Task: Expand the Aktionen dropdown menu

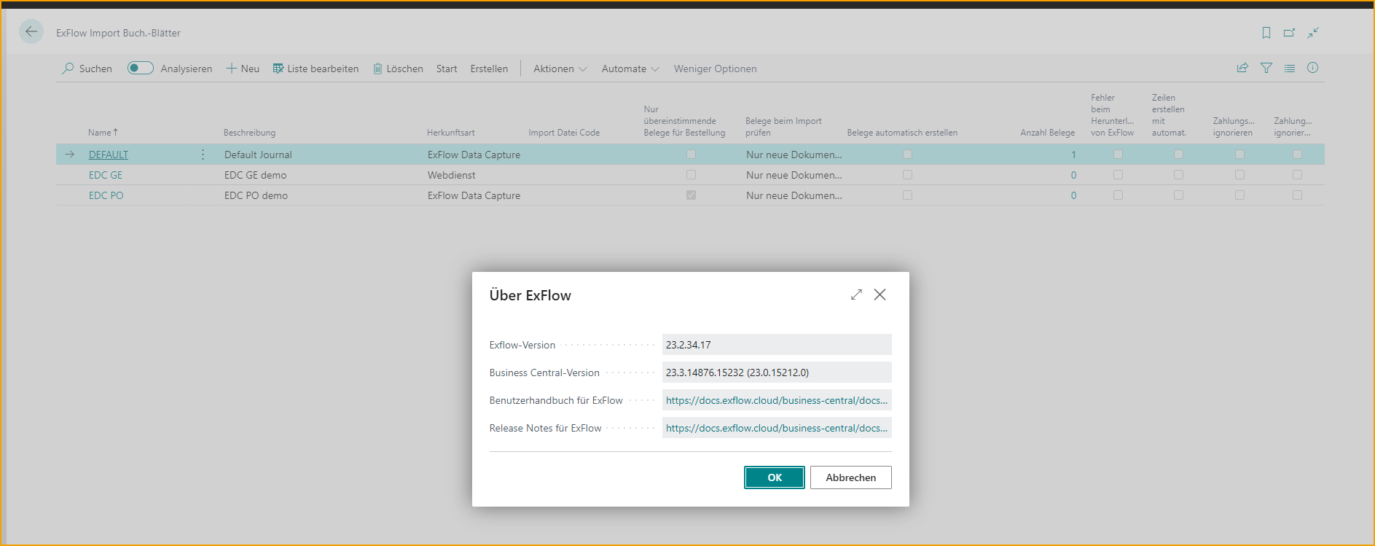Action: 560,69
